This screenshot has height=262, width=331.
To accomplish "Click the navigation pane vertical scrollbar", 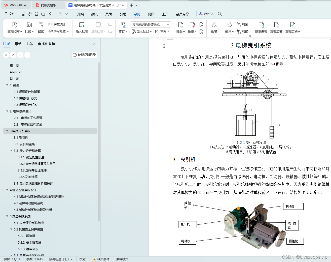I will pyautogui.click(x=99, y=141).
